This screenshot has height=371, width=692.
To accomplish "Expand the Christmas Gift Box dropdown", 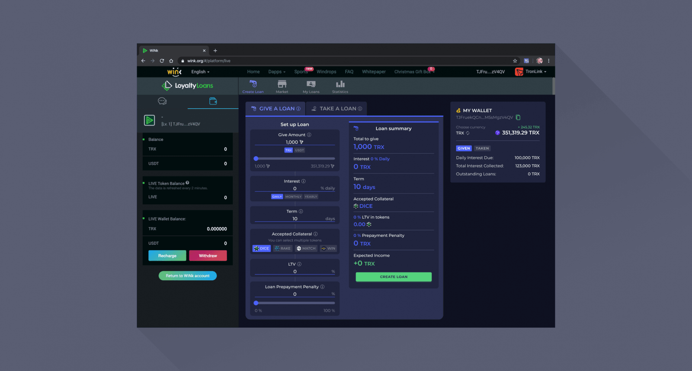I will point(414,72).
